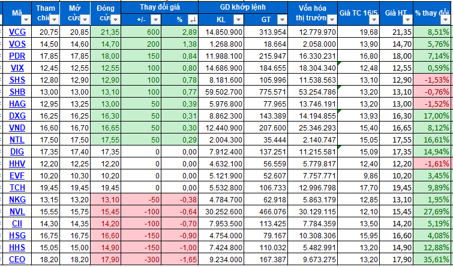Select VCG trade value cell 313.954
The height and width of the screenshot is (267, 453).
[266, 32]
